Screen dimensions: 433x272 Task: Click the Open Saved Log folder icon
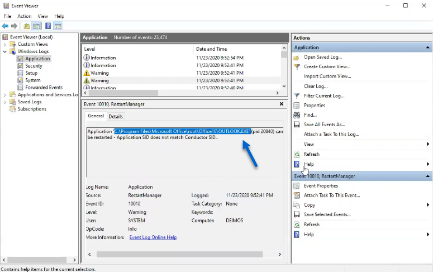tap(297, 57)
